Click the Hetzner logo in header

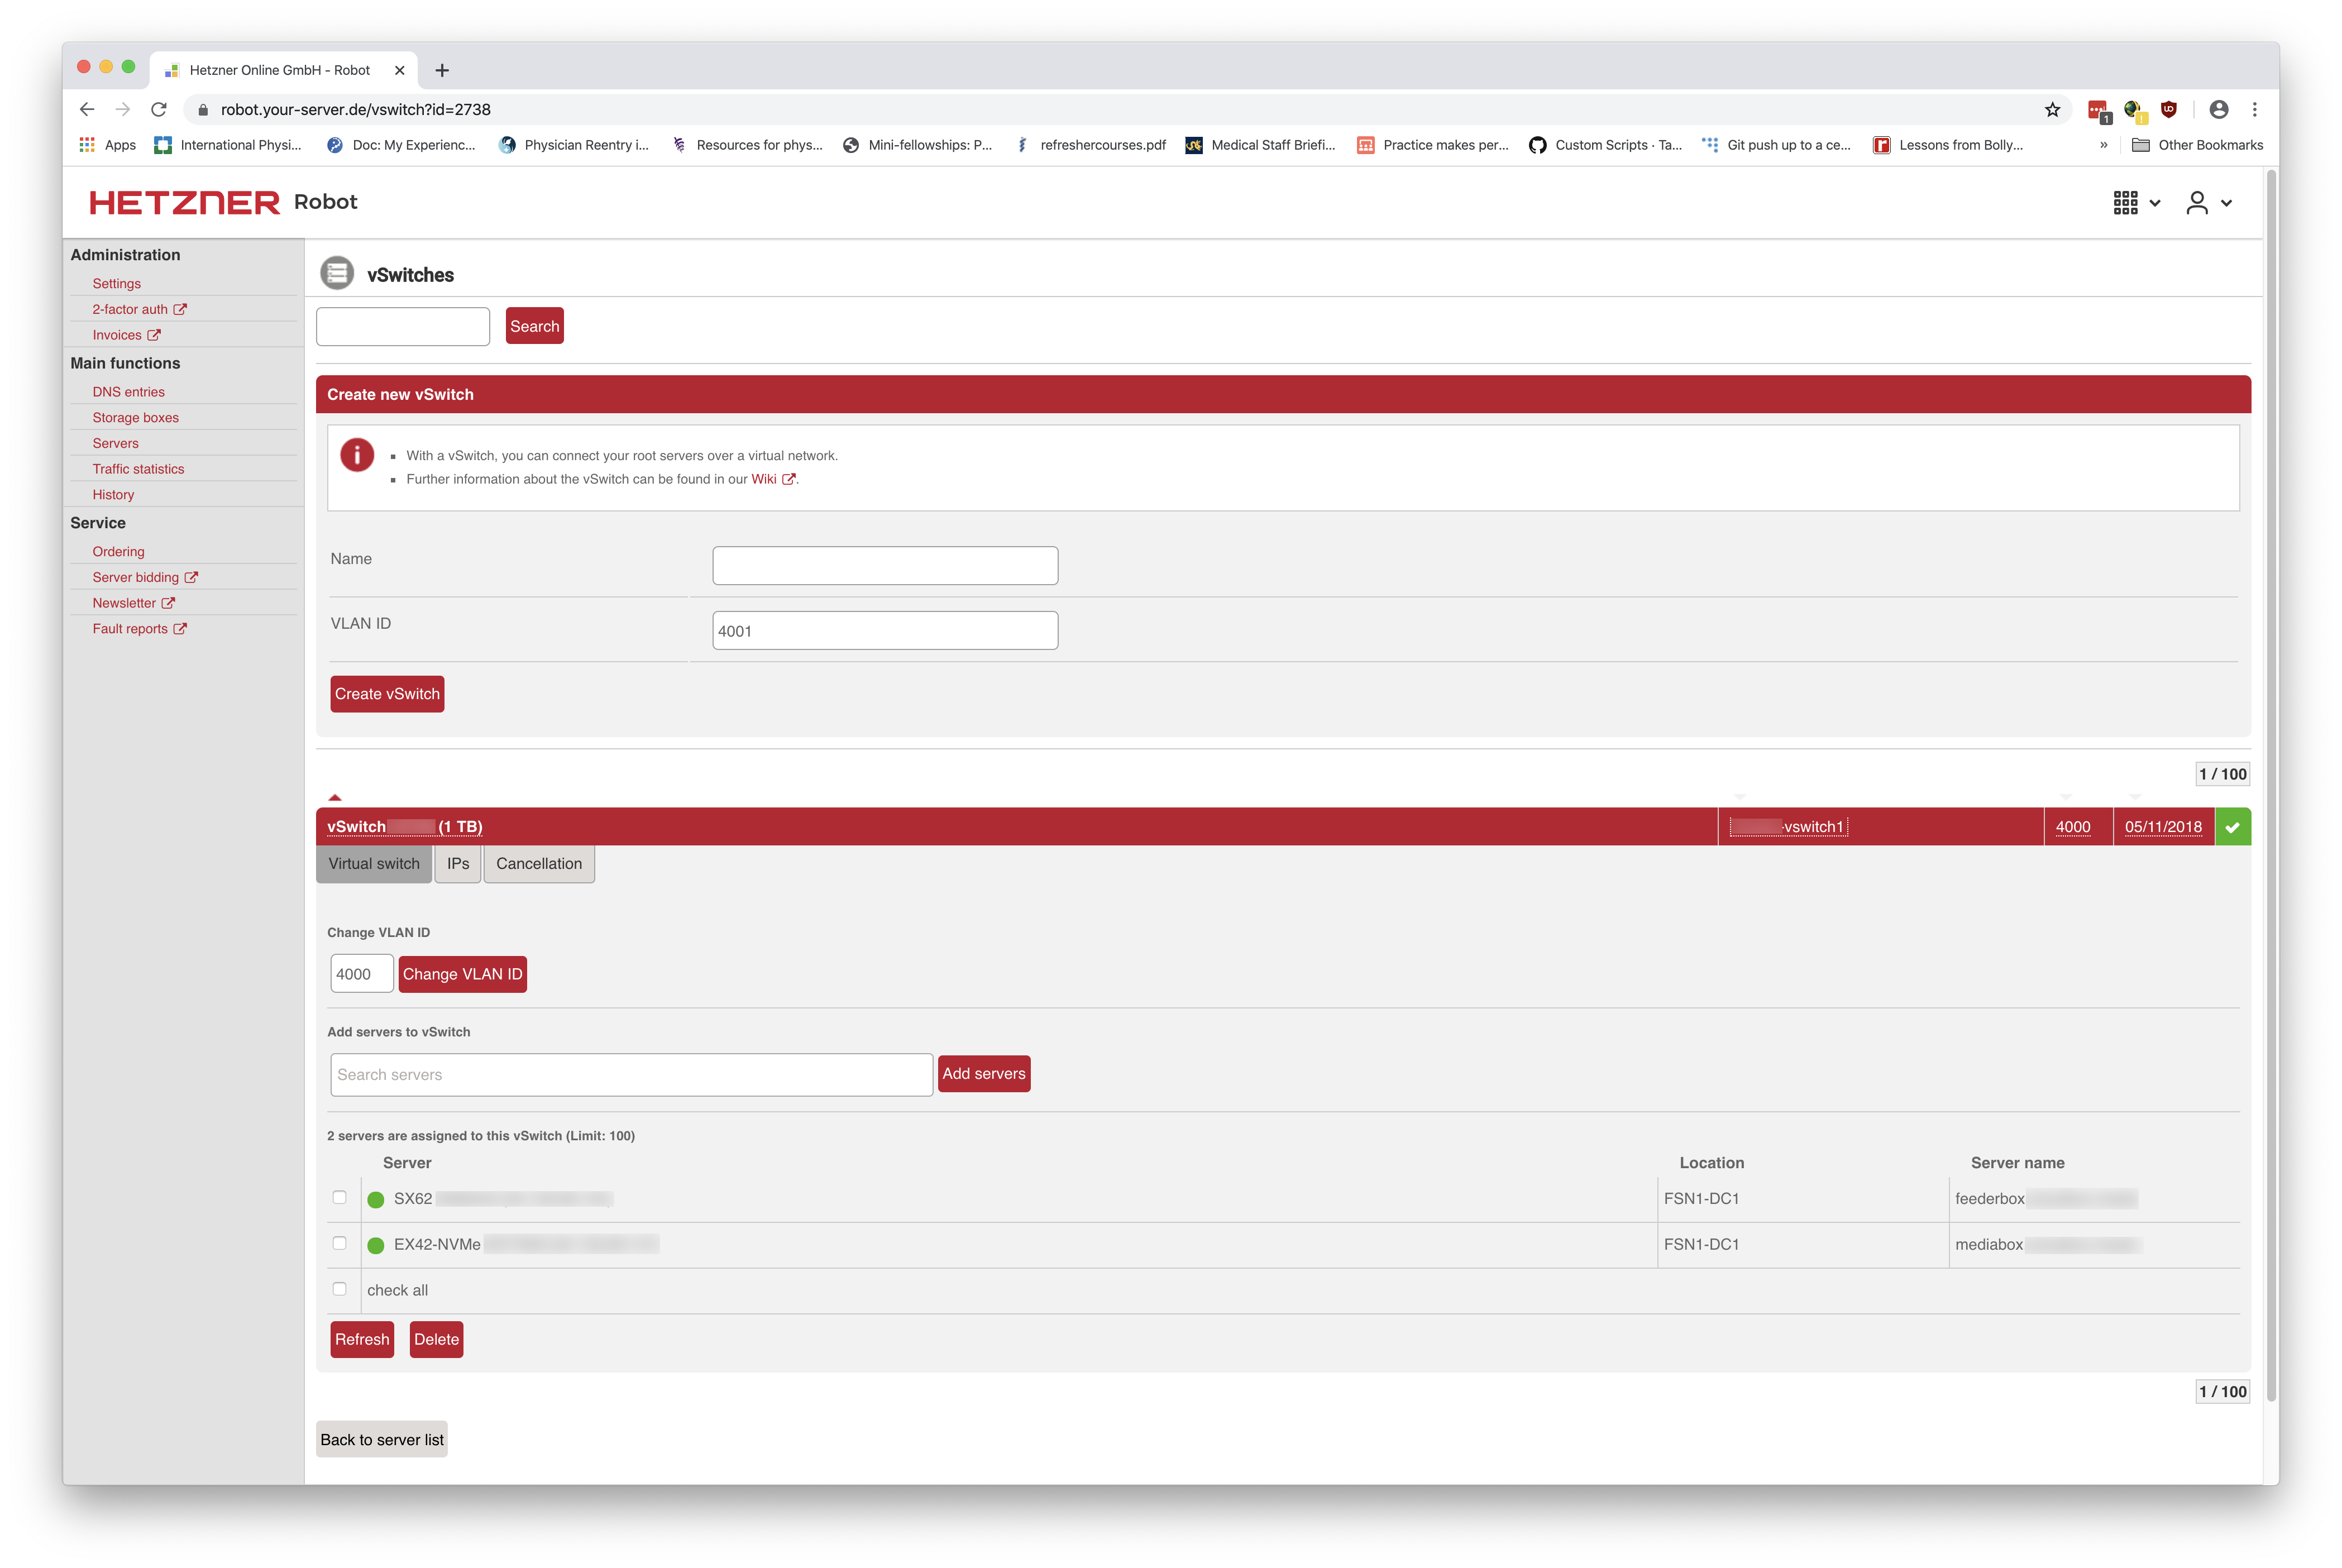click(184, 203)
